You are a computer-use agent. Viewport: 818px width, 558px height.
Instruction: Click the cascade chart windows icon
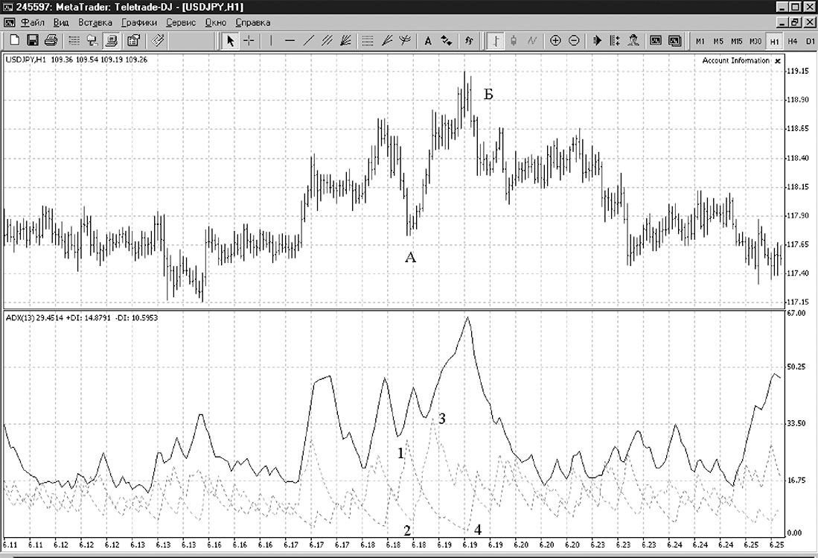(674, 40)
